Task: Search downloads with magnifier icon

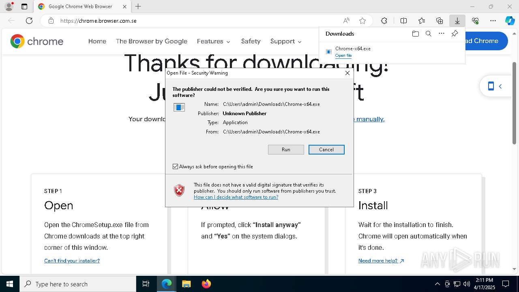Action: (428, 34)
